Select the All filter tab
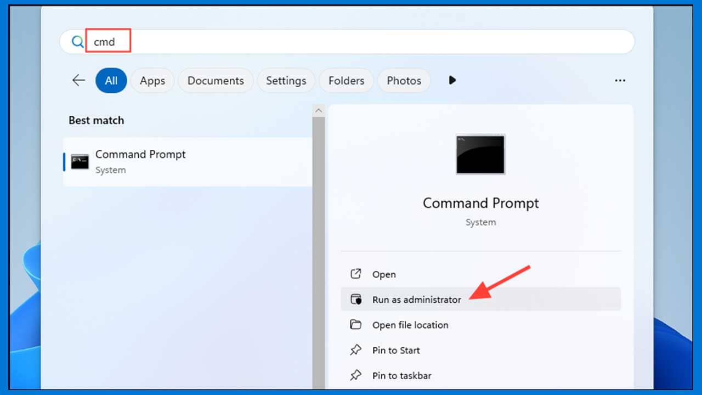 click(111, 81)
